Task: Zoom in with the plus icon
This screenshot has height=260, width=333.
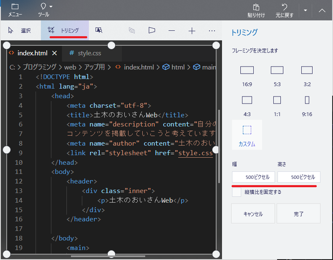Action: [x=192, y=30]
